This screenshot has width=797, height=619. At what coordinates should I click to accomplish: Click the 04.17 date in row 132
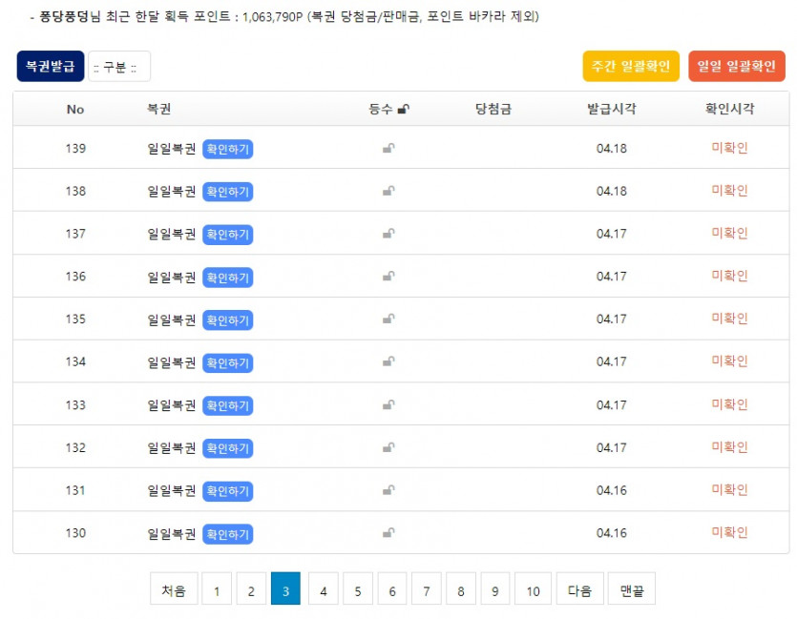(x=612, y=448)
